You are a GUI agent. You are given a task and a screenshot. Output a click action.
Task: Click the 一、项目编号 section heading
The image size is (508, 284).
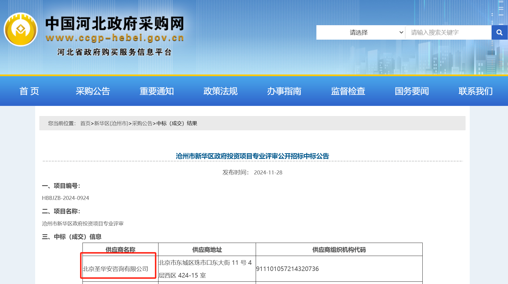pyautogui.click(x=61, y=186)
